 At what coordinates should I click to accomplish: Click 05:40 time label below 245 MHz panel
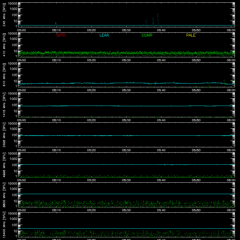coord(161,30)
